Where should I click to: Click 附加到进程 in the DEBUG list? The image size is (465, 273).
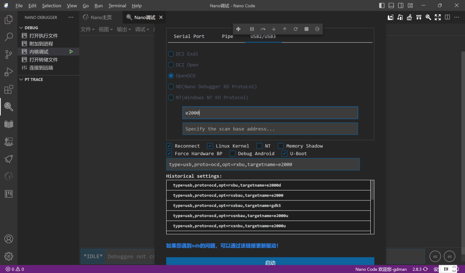[x=41, y=43]
